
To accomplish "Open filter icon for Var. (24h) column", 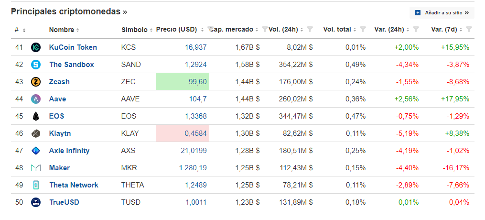I will coord(416,29).
